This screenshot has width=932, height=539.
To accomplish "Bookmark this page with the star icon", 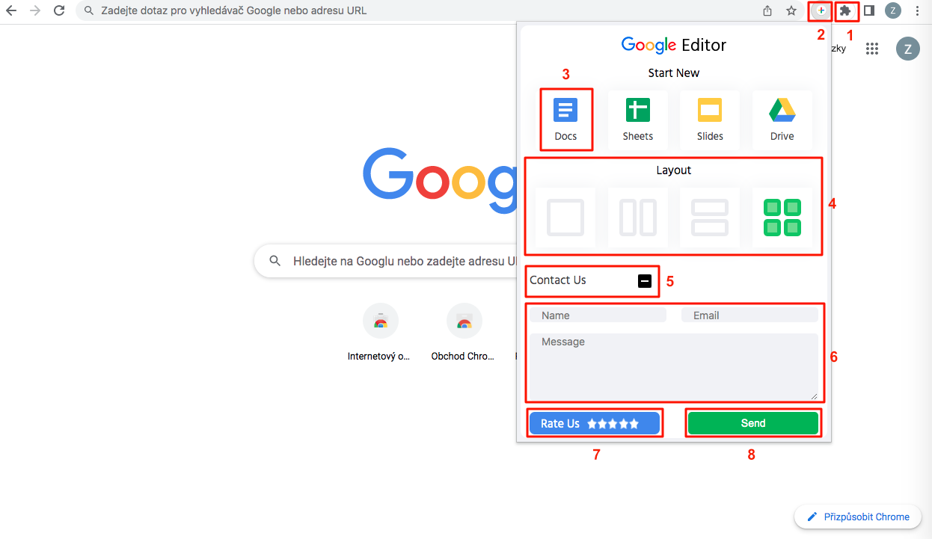I will [x=791, y=10].
